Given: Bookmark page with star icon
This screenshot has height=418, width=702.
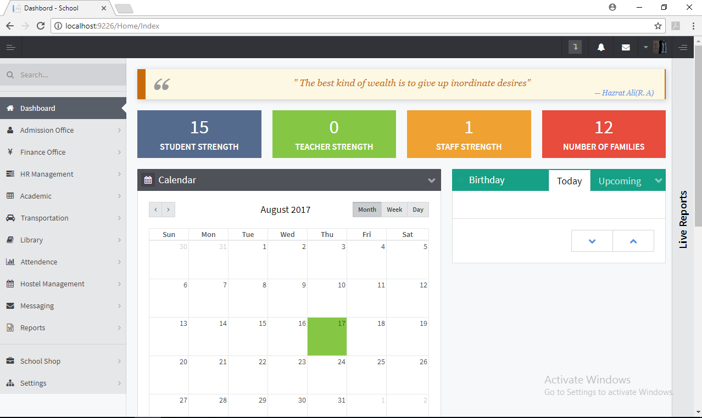Looking at the screenshot, I should [x=658, y=26].
